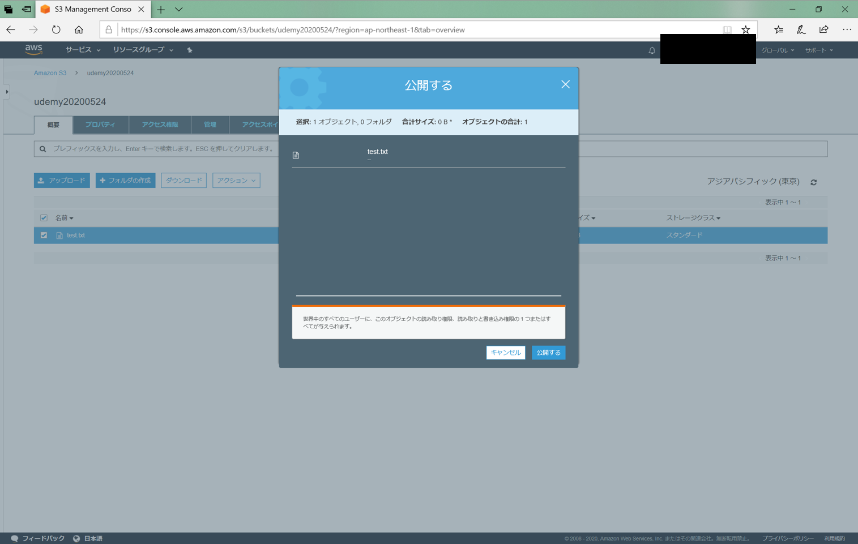Confirm with the 公開する button
858x544 pixels.
coord(548,353)
